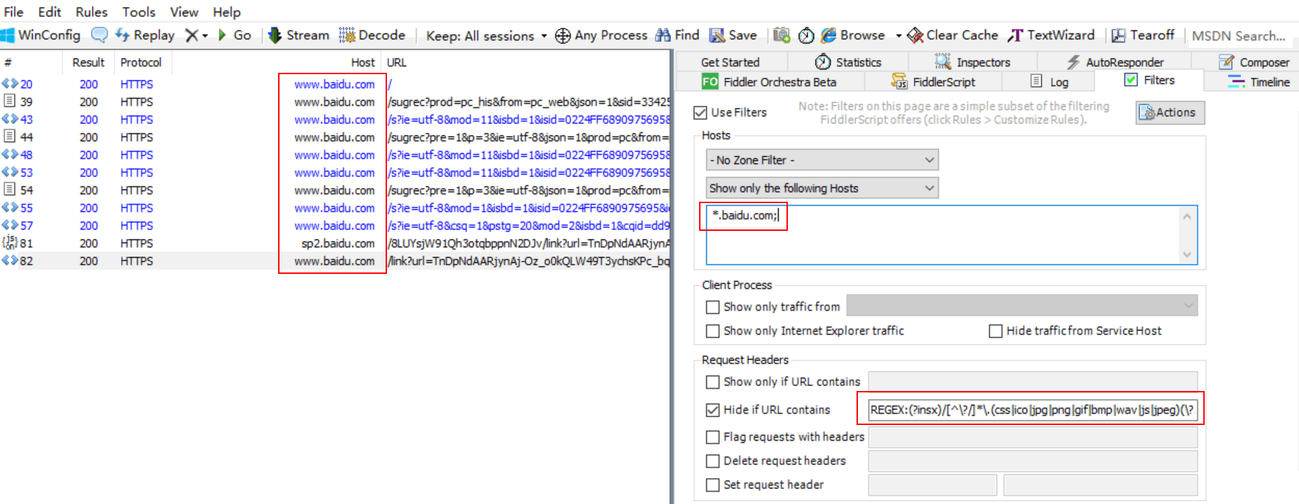Switch to the Composer tab
The height and width of the screenshot is (504, 1299).
[1254, 62]
